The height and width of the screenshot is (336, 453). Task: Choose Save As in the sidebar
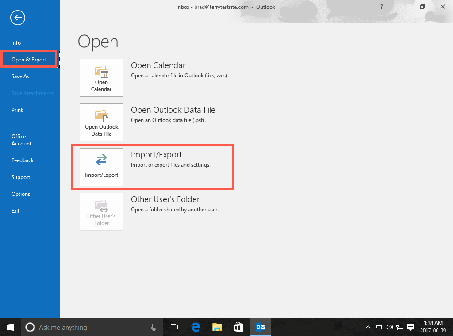(x=20, y=76)
